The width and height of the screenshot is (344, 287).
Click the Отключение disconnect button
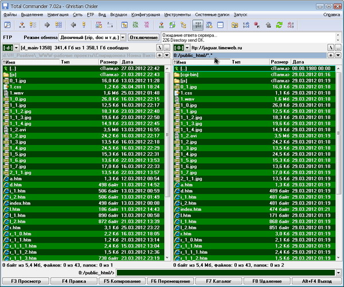pos(143,37)
